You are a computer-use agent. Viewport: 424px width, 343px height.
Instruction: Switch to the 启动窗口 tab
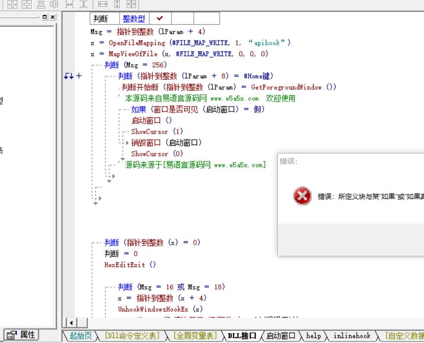coord(281,336)
